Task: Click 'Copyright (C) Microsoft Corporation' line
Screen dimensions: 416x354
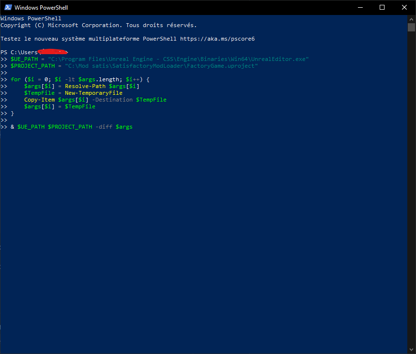Action: pyautogui.click(x=98, y=25)
